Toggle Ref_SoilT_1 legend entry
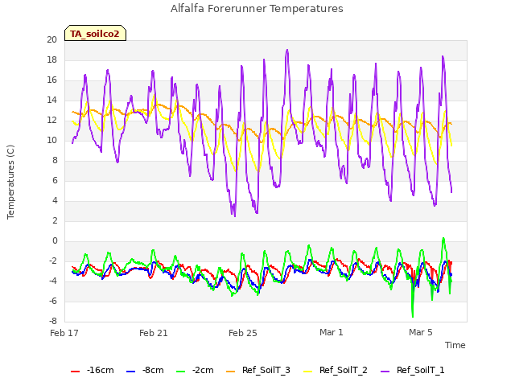 (x=413, y=371)
